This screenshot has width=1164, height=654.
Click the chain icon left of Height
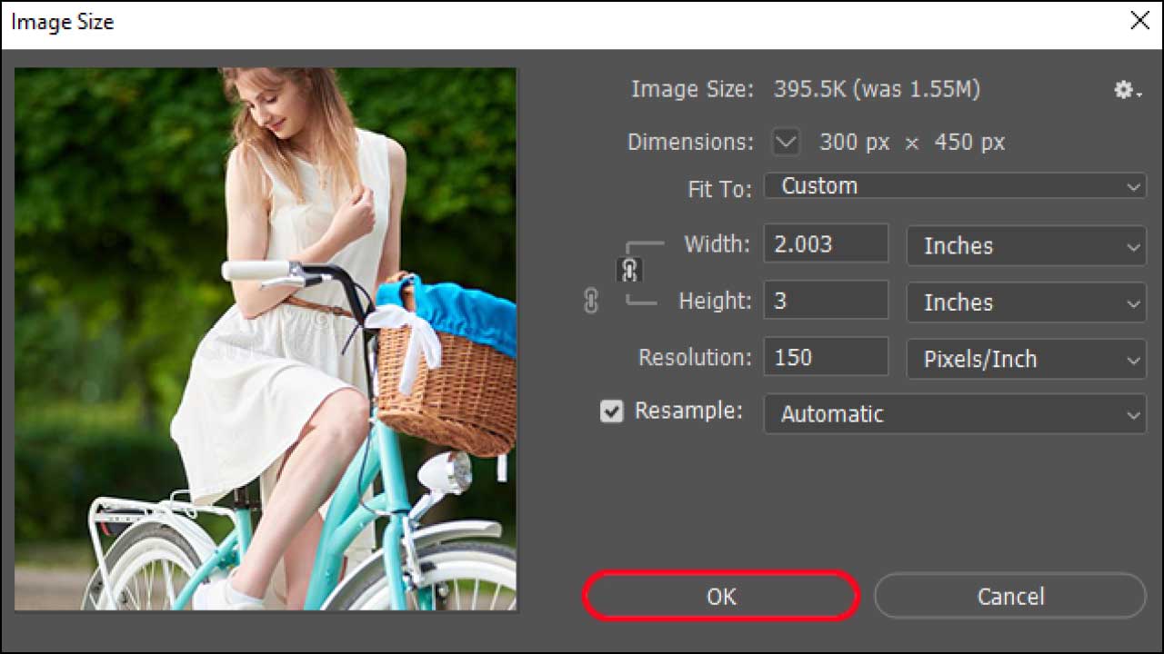click(x=591, y=302)
